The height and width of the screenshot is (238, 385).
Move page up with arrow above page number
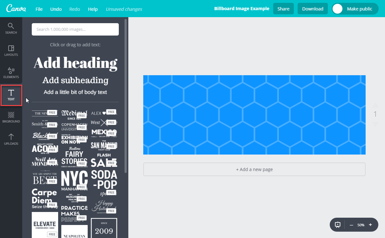coord(375,105)
